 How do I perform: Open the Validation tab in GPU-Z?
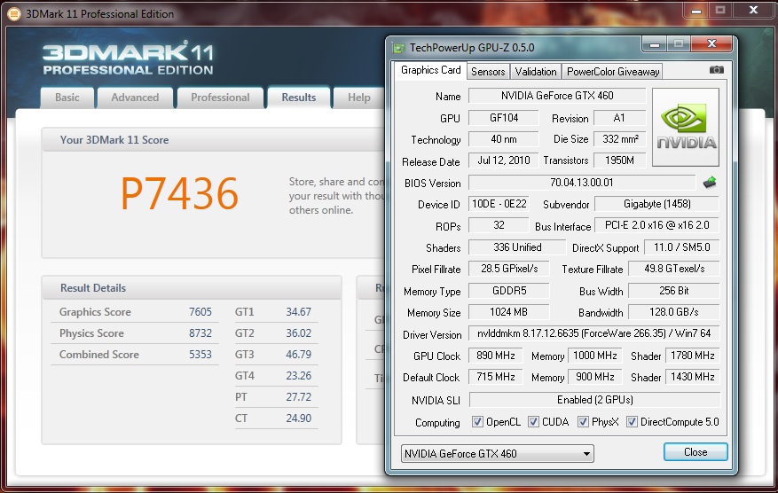(535, 72)
